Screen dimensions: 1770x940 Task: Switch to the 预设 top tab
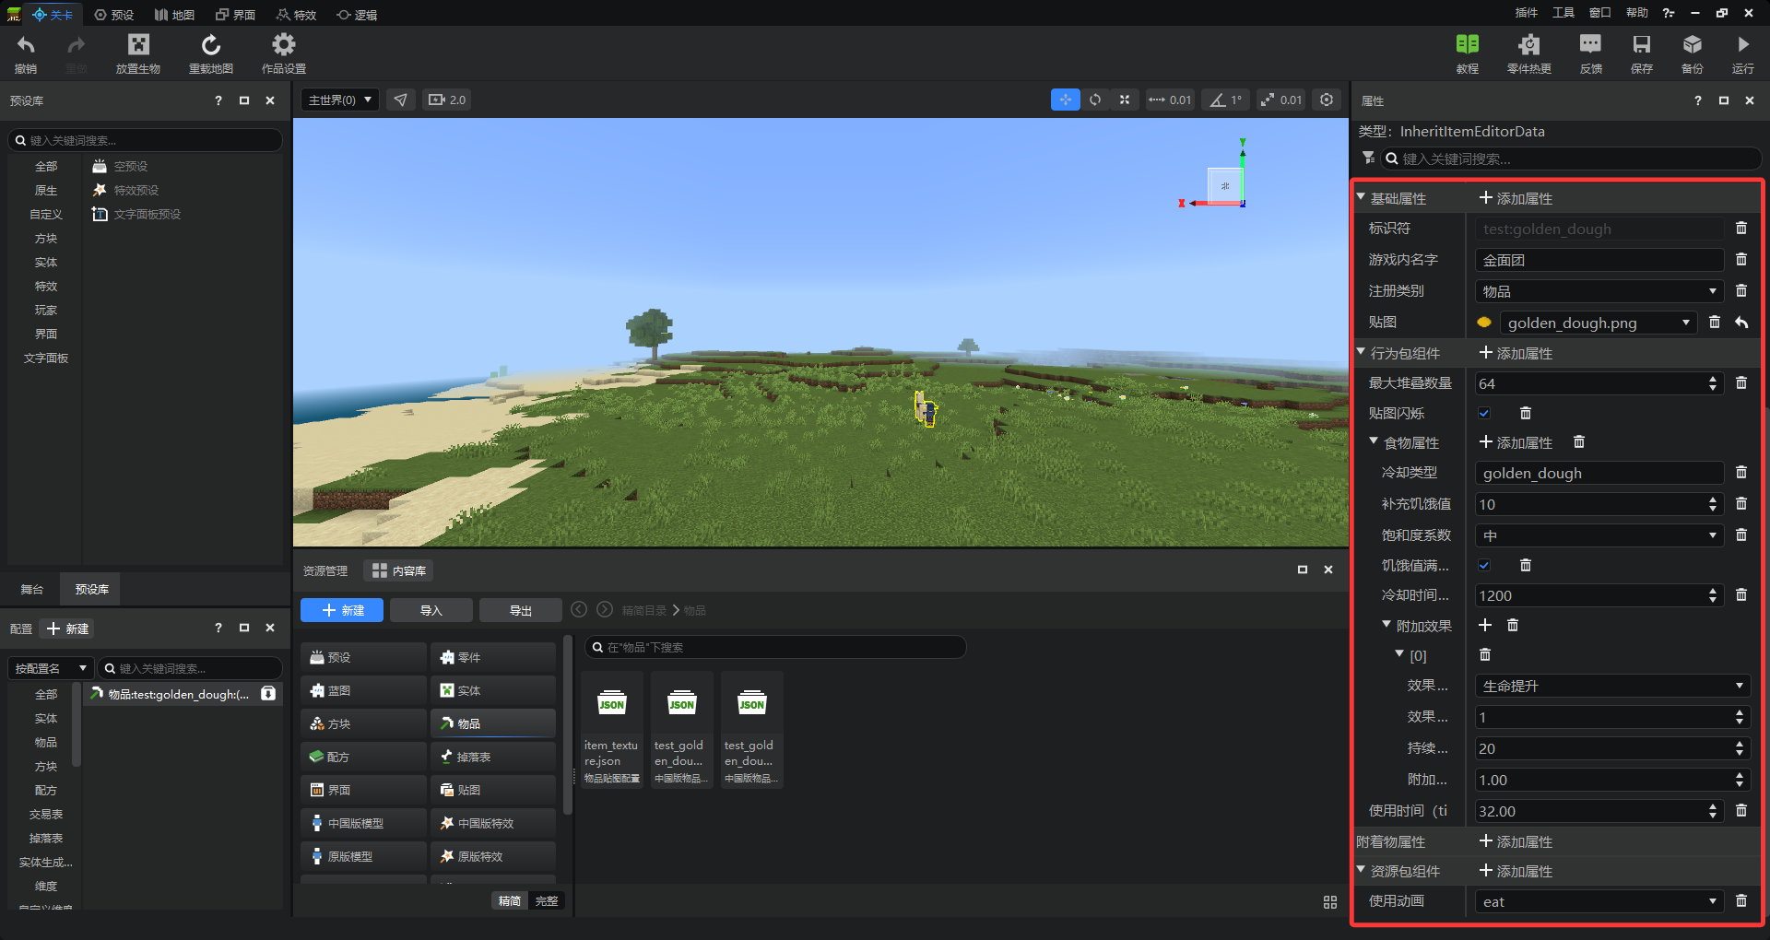pyautogui.click(x=114, y=14)
